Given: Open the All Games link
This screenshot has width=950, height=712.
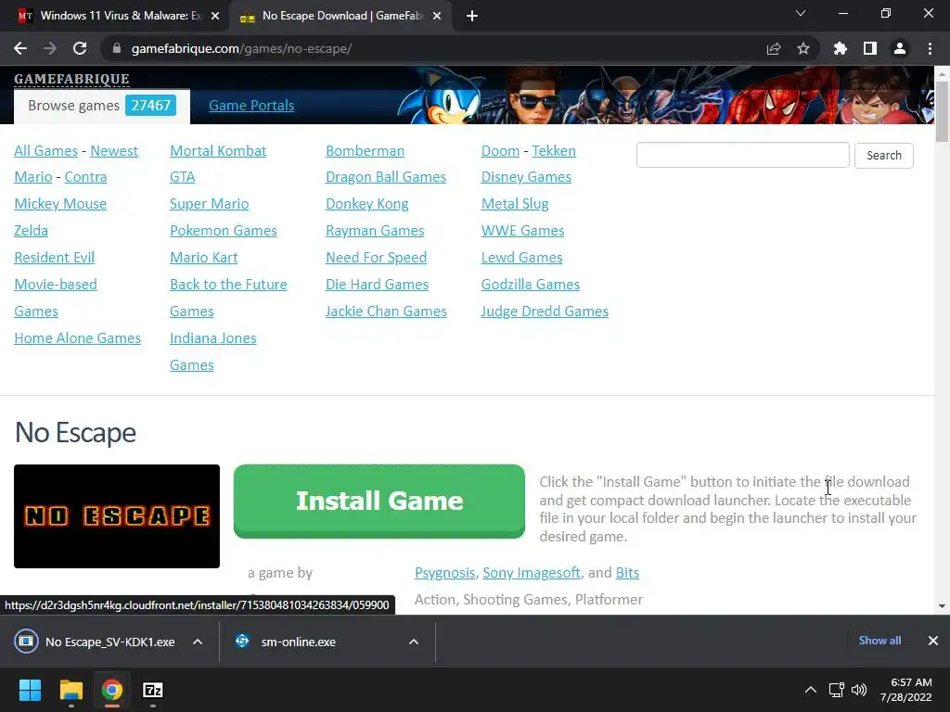Looking at the screenshot, I should 46,151.
